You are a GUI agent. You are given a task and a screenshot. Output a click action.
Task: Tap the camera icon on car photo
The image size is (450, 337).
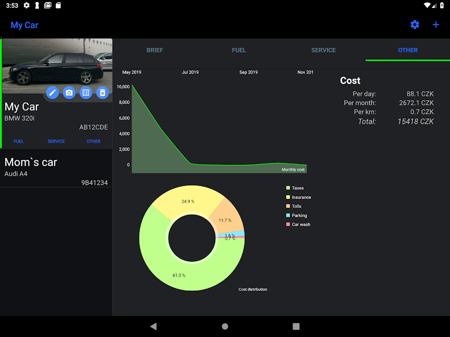pyautogui.click(x=69, y=93)
